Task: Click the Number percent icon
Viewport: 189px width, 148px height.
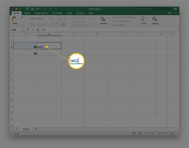Action: click(x=103, y=19)
